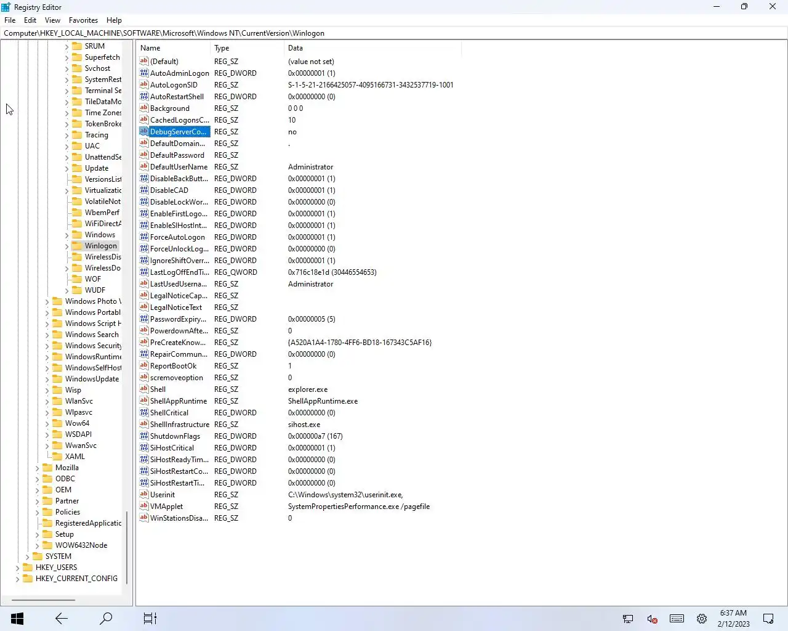The height and width of the screenshot is (631, 788).
Task: Open taskbar Search magnifier
Action: [x=106, y=618]
